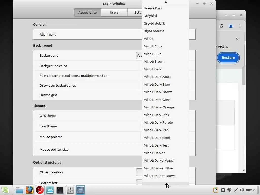
Task: Choose Mint-L-Aqua
Action: (x=166, y=46)
